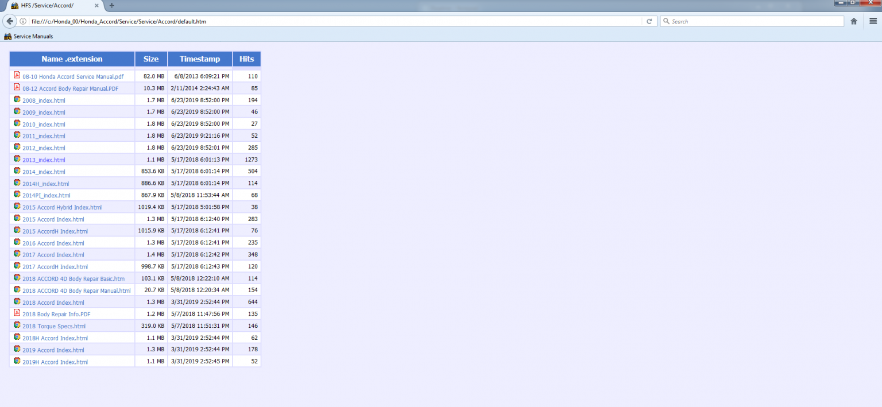Click the PDF icon beside 08-12 Accord Body Repair Manual
Screen dimensions: 882x407
point(17,87)
